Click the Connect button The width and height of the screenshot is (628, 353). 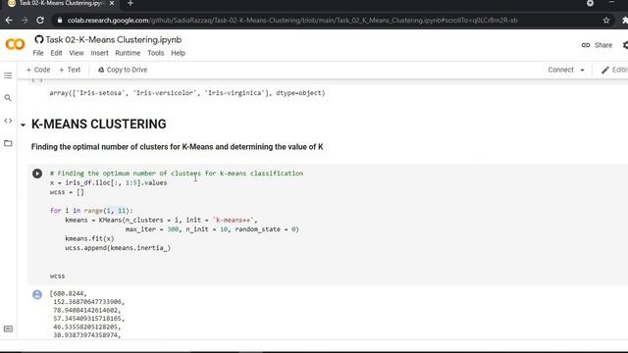(x=560, y=70)
